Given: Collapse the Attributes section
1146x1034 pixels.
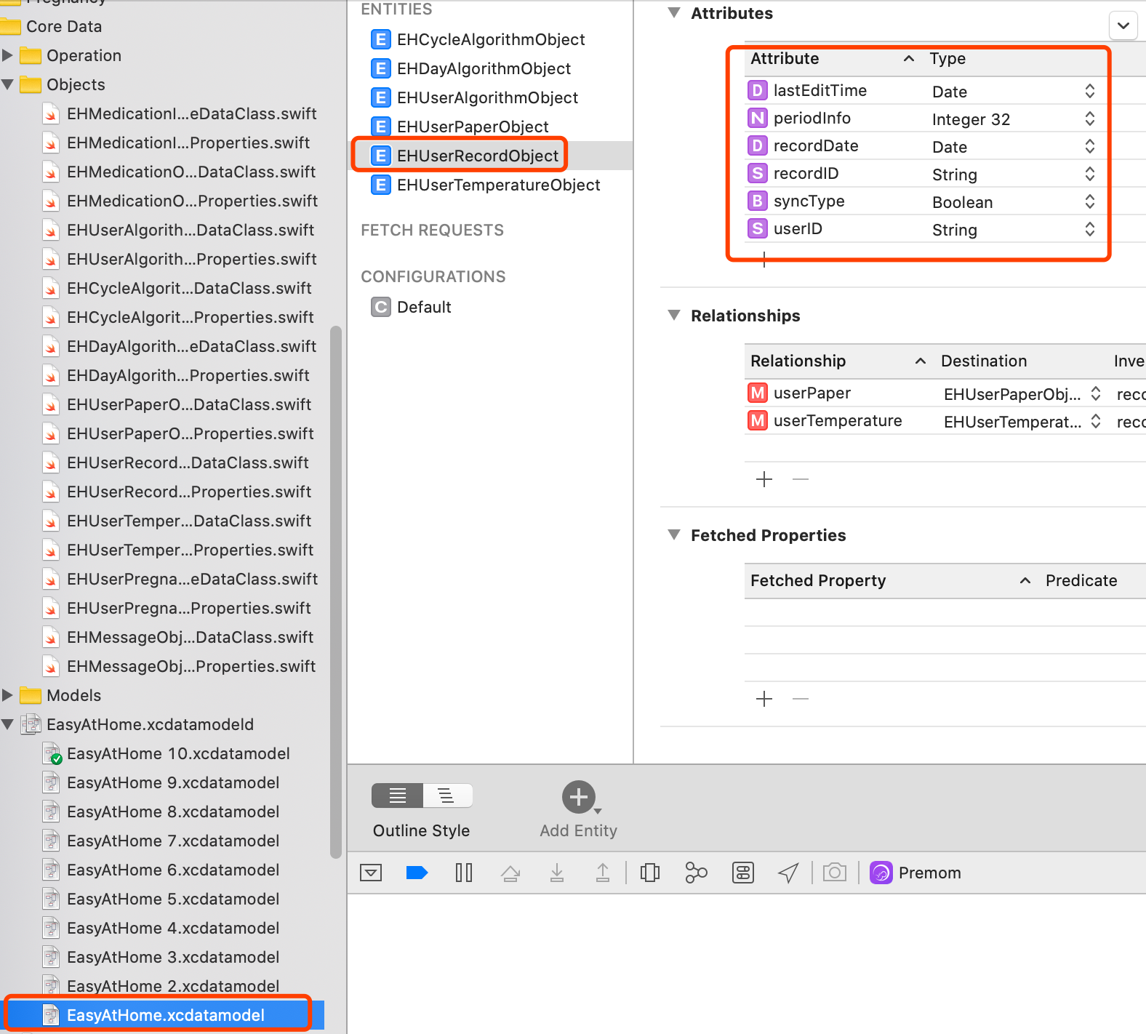Looking at the screenshot, I should click(674, 13).
